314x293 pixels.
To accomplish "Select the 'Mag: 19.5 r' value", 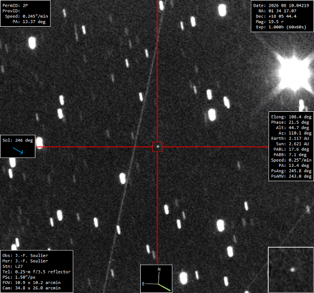I will tap(270, 22).
